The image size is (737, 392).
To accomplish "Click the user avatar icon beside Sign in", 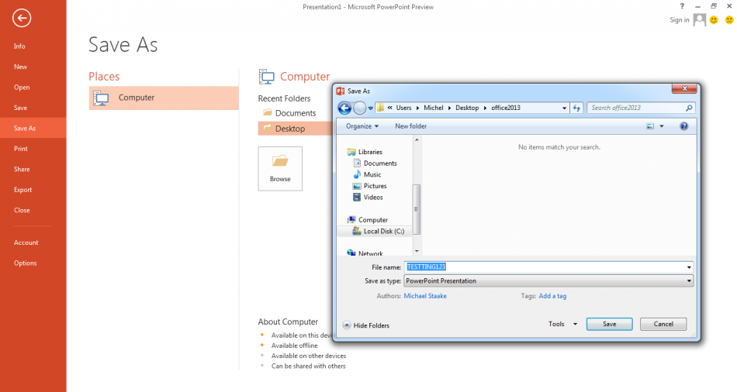I will [700, 19].
